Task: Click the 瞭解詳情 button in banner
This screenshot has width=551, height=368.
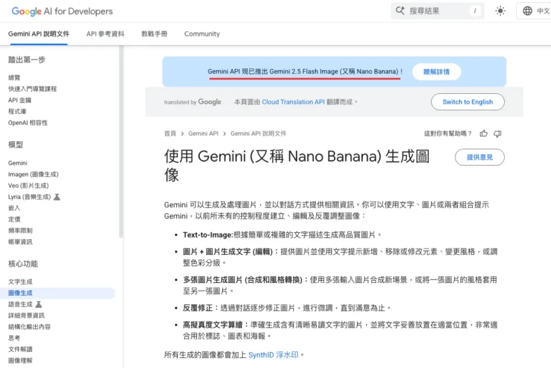Action: (436, 72)
